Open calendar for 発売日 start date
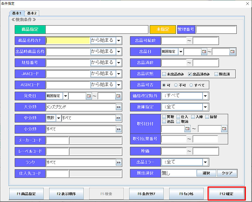The image size is (252, 202). [x=89, y=96]
